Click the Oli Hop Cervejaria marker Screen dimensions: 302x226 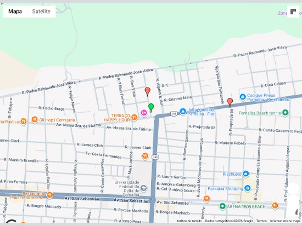[x=35, y=120]
